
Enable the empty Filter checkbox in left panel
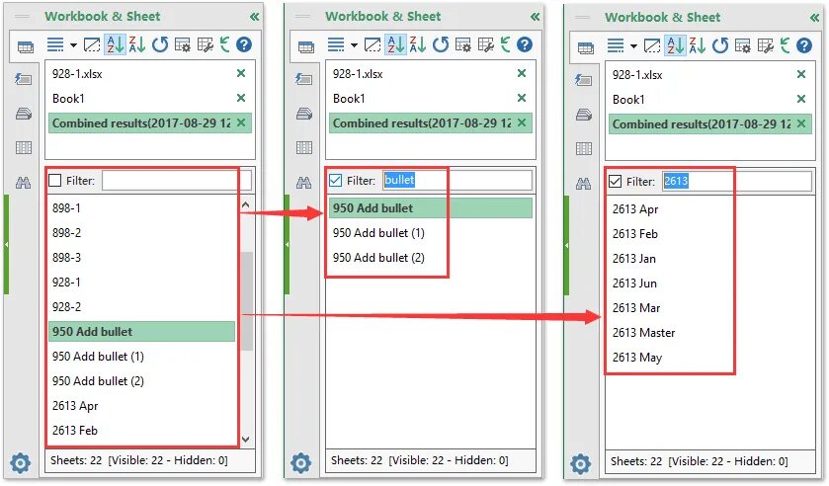(x=55, y=181)
